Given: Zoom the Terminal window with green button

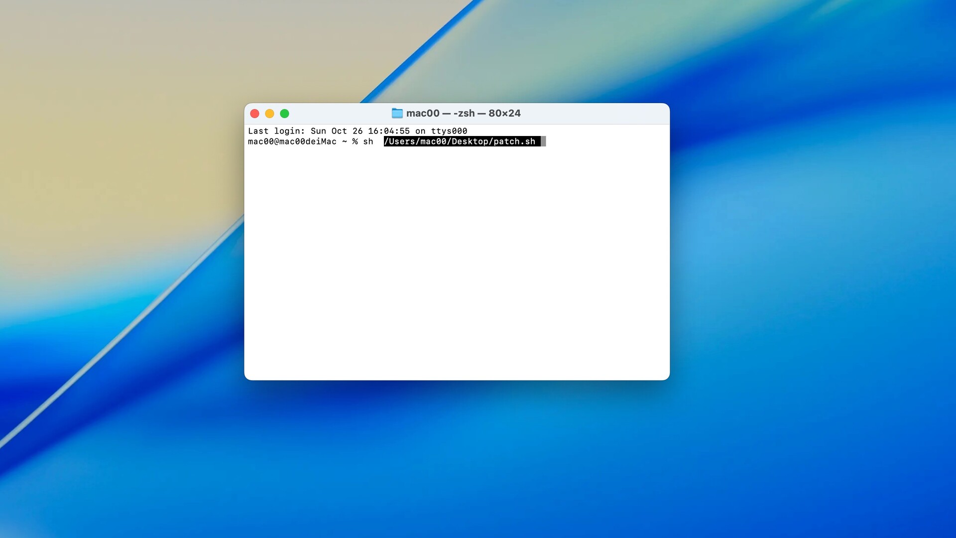Looking at the screenshot, I should (284, 114).
